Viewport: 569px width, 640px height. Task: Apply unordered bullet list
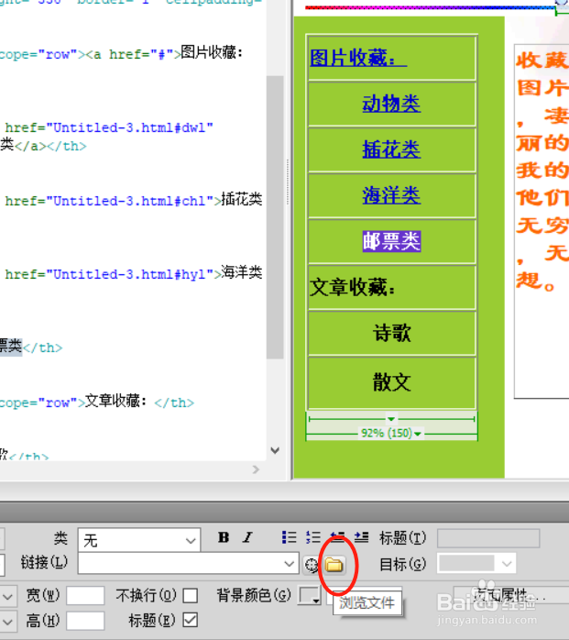(x=289, y=537)
